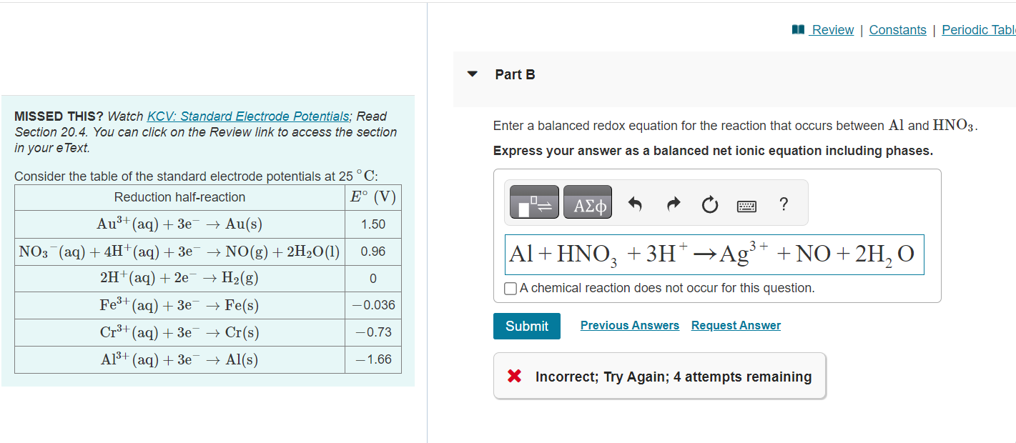1016x443 pixels.
Task: Click the Submit button
Action: (526, 326)
